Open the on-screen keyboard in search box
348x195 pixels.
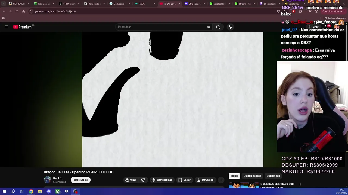point(209,27)
